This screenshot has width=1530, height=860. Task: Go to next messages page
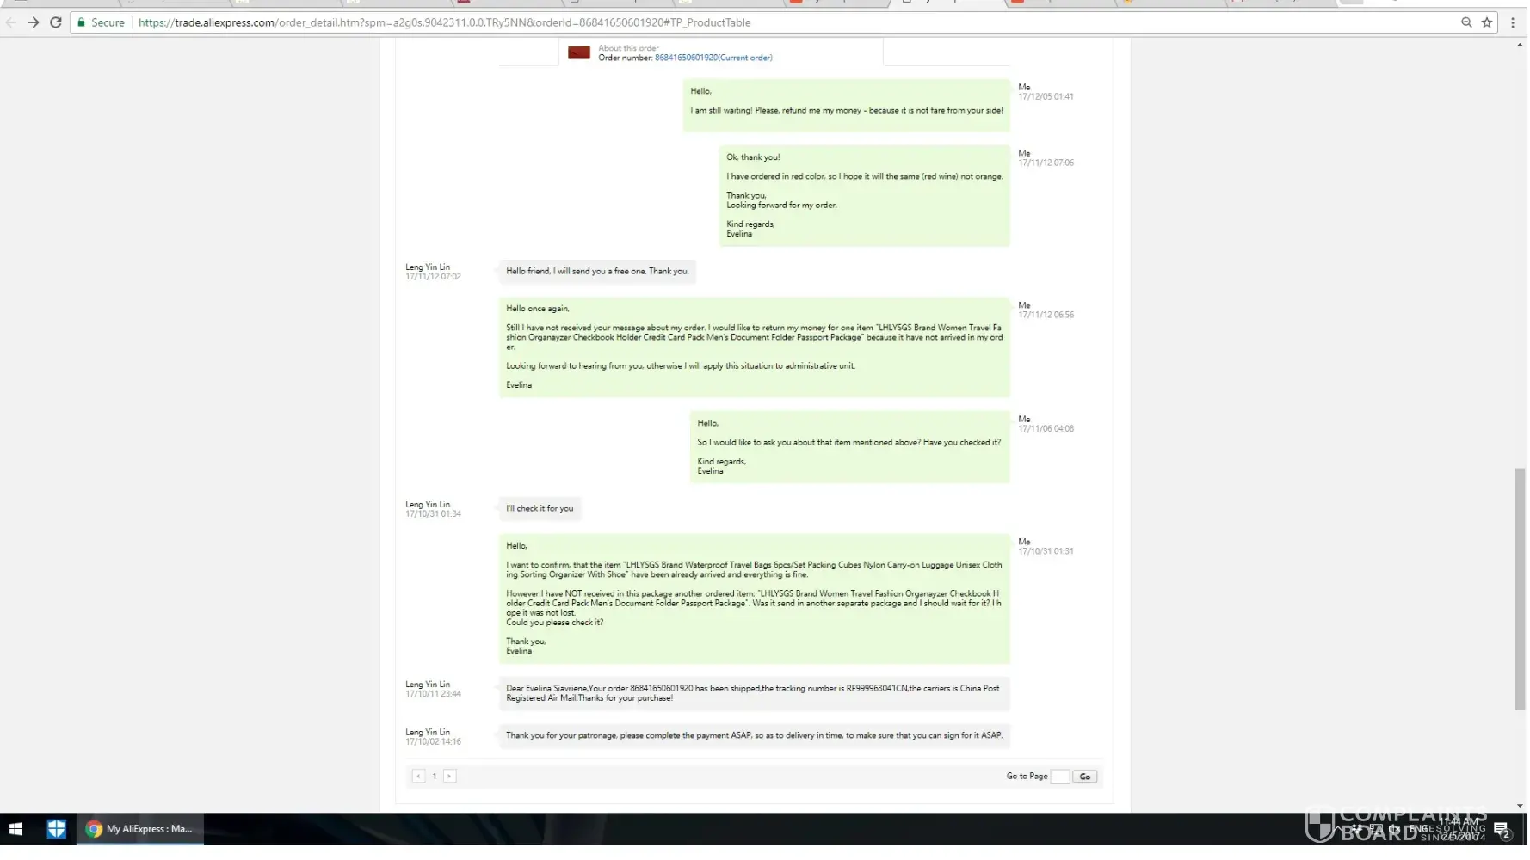coord(449,776)
